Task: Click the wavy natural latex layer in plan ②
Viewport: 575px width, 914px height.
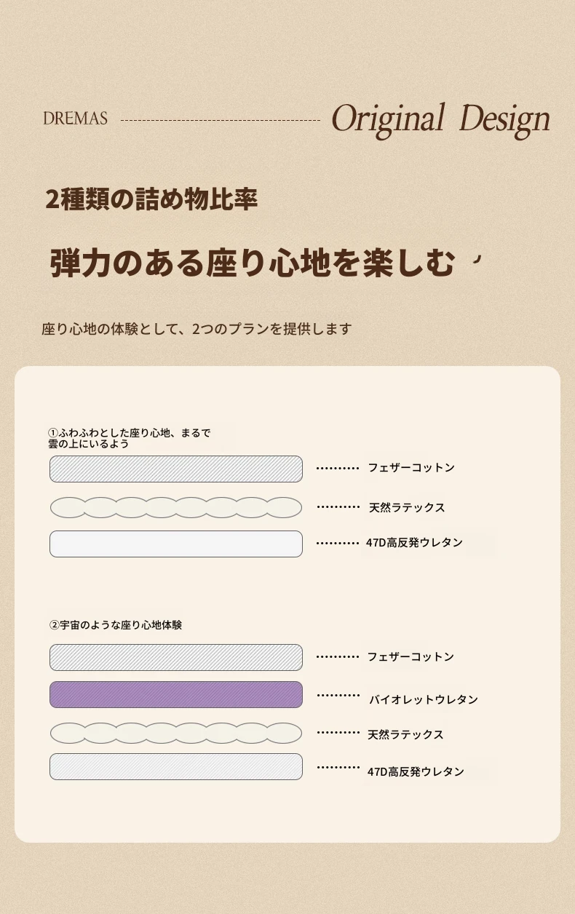Action: pos(176,733)
